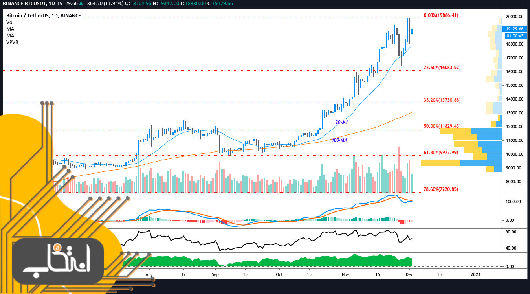The width and height of the screenshot is (530, 294).
Task: Click the 2021 label on the time axis
Action: point(476,274)
